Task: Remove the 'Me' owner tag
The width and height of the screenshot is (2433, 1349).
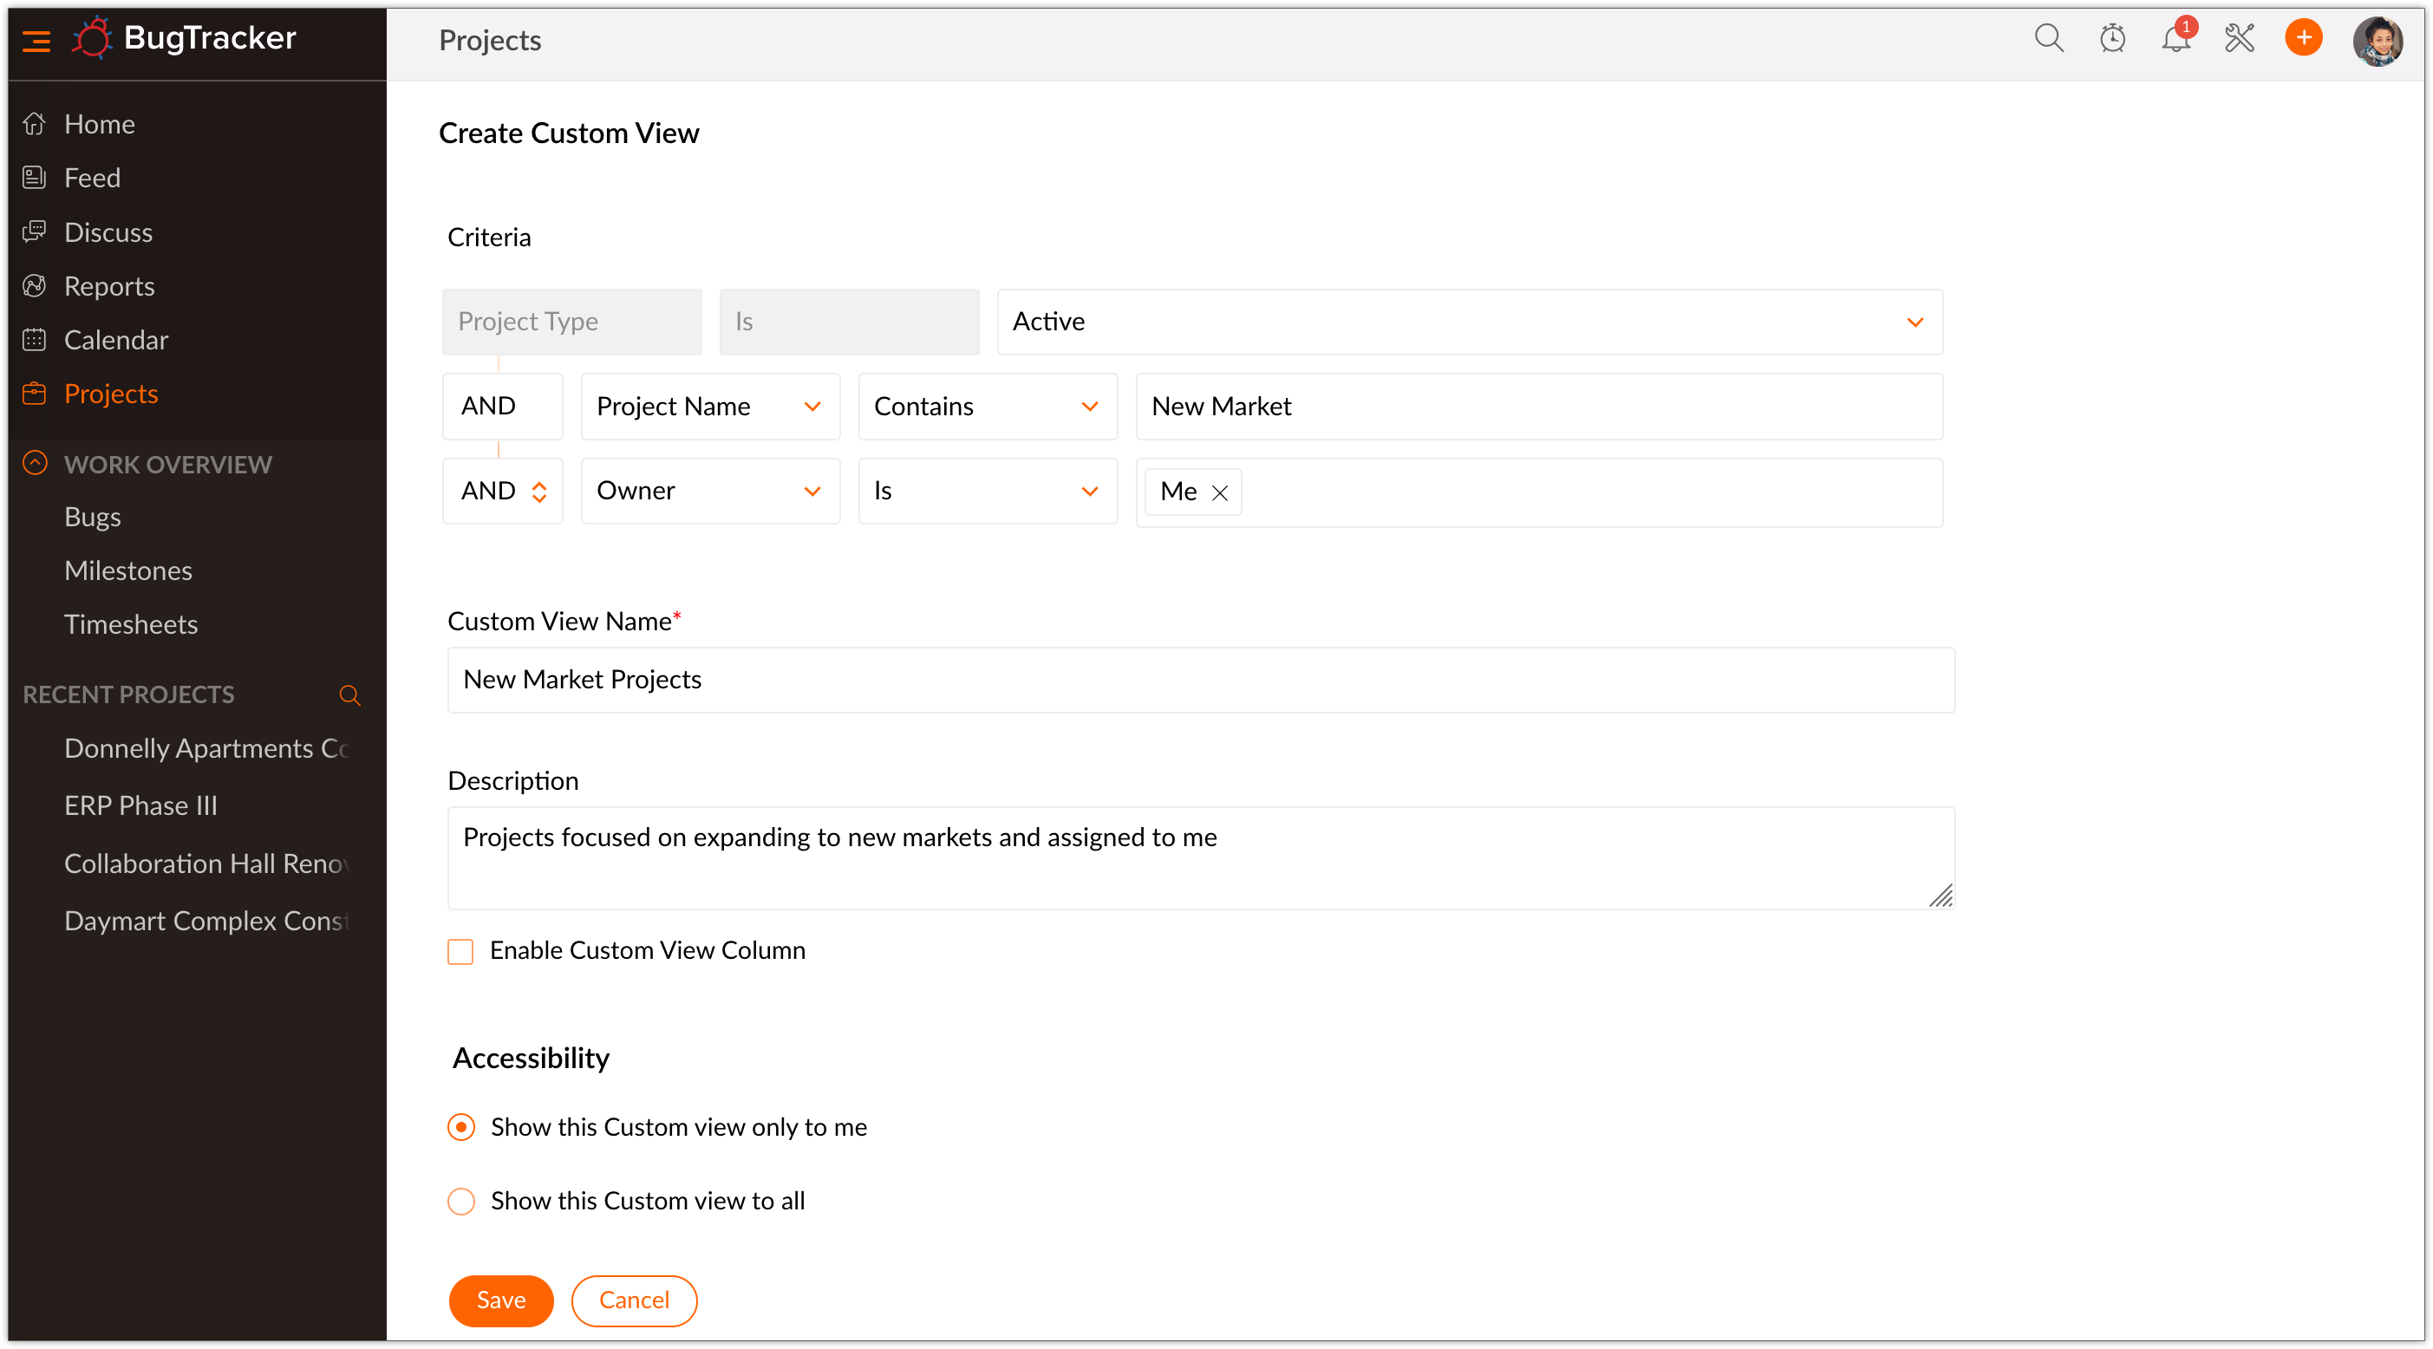Action: (x=1219, y=492)
